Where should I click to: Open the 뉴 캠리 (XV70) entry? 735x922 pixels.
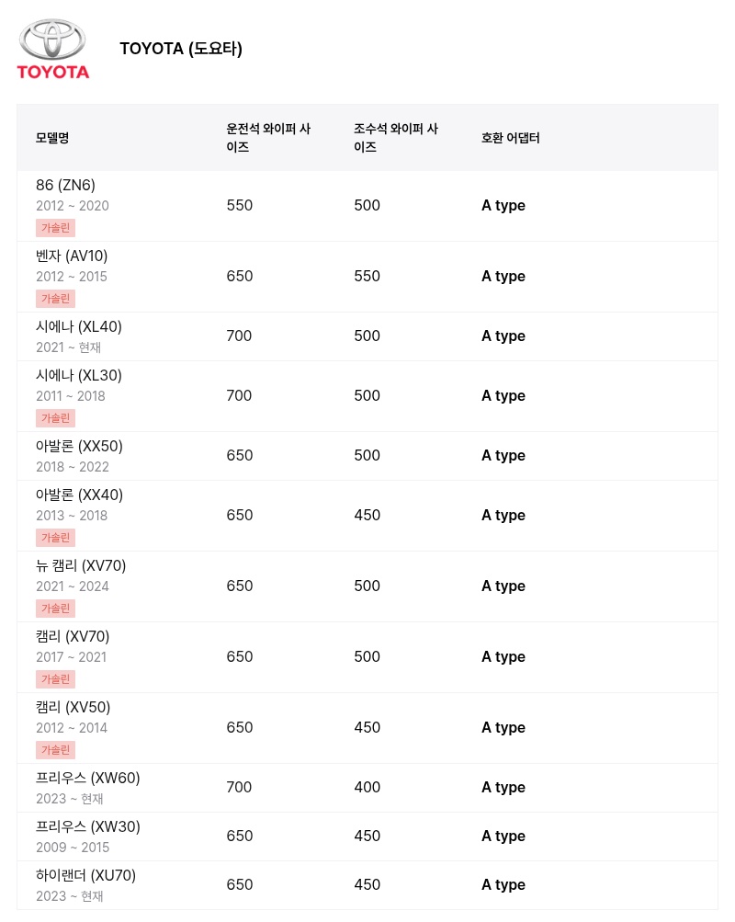pyautogui.click(x=367, y=586)
